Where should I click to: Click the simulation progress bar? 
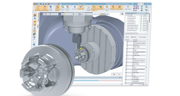click(x=98, y=81)
